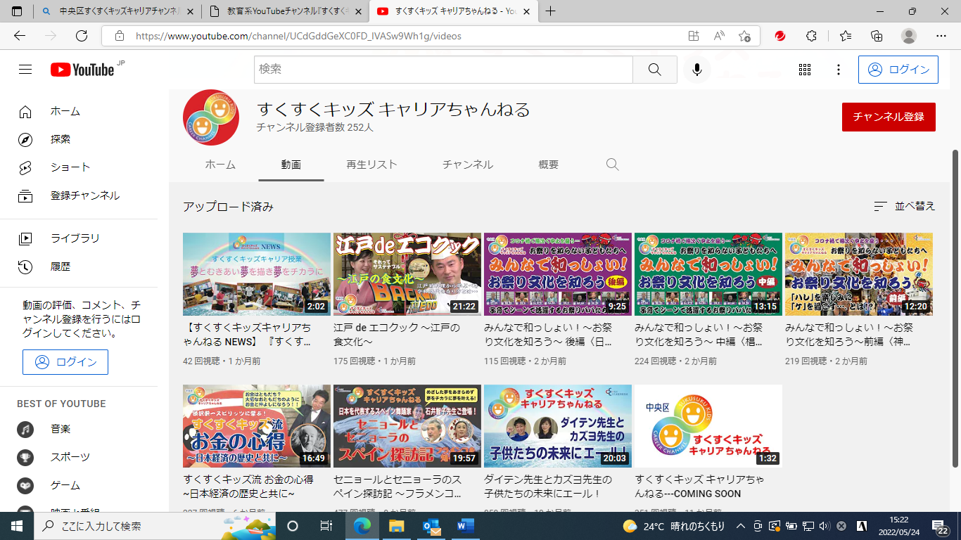Viewport: 961px width, 540px height.
Task: Select the 動画 channel tab
Action: [291, 165]
